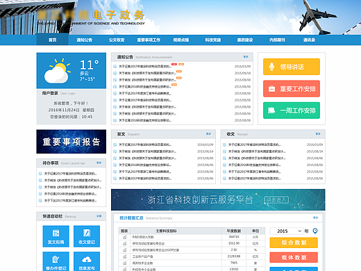Image resolution: width=361 pixels, height=271 pixels.
Task: Click document icon of first 待办事项 item
Action: pos(40,174)
